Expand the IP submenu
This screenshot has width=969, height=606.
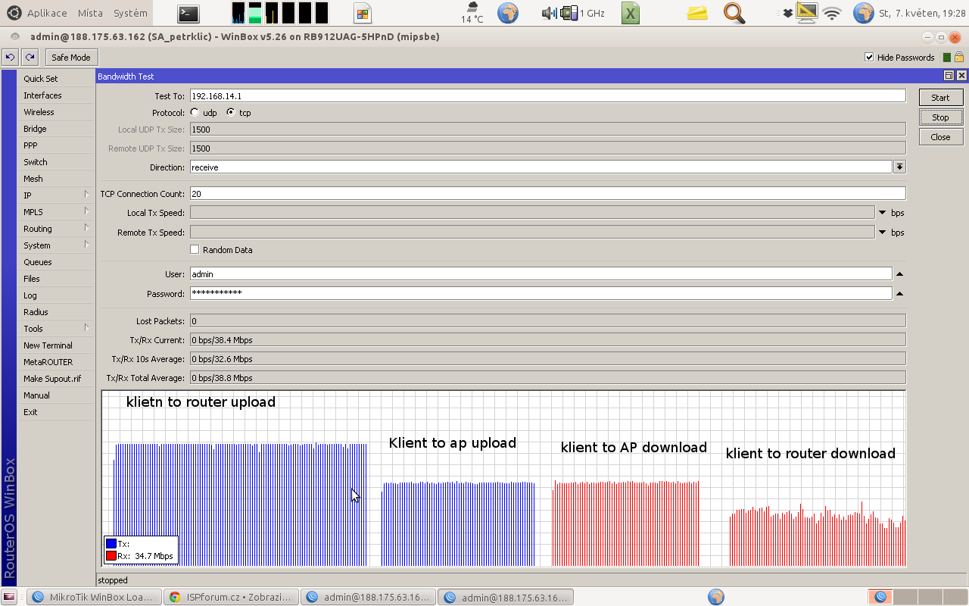(57, 195)
